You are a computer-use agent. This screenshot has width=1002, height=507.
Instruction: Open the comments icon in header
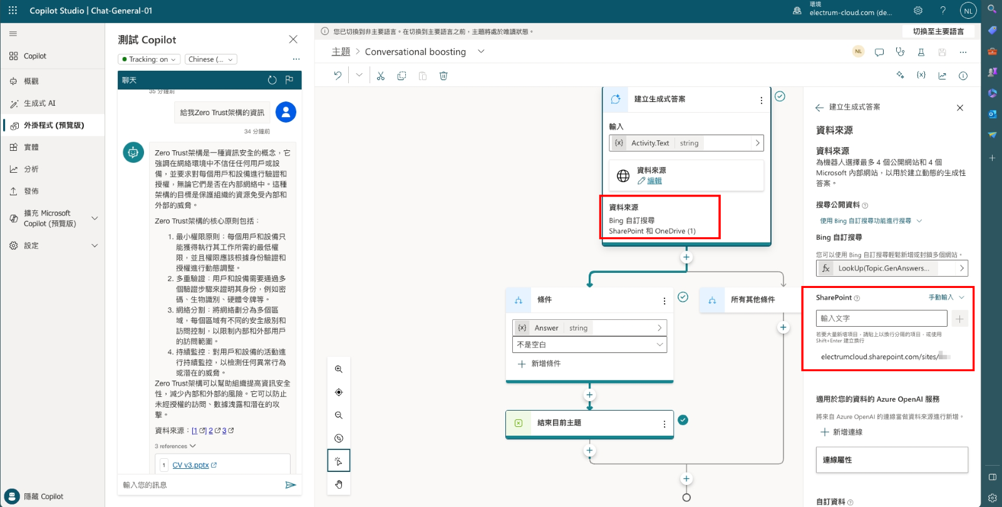pos(879,52)
